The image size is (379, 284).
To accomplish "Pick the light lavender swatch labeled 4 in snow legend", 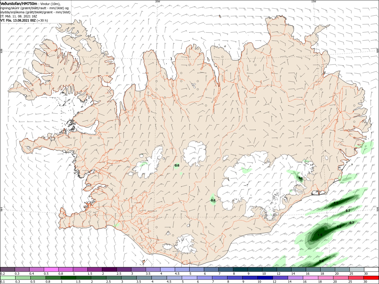I will [168, 269].
